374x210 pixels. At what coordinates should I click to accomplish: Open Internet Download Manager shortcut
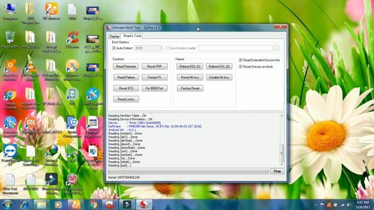point(51,155)
